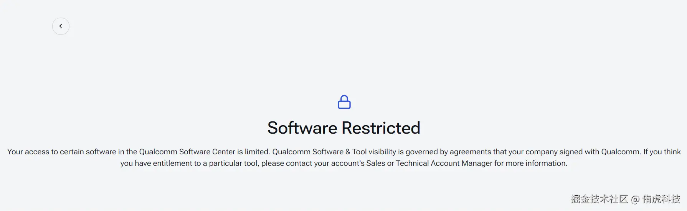
Task: Click the word entitlement in the message
Action: [173, 163]
